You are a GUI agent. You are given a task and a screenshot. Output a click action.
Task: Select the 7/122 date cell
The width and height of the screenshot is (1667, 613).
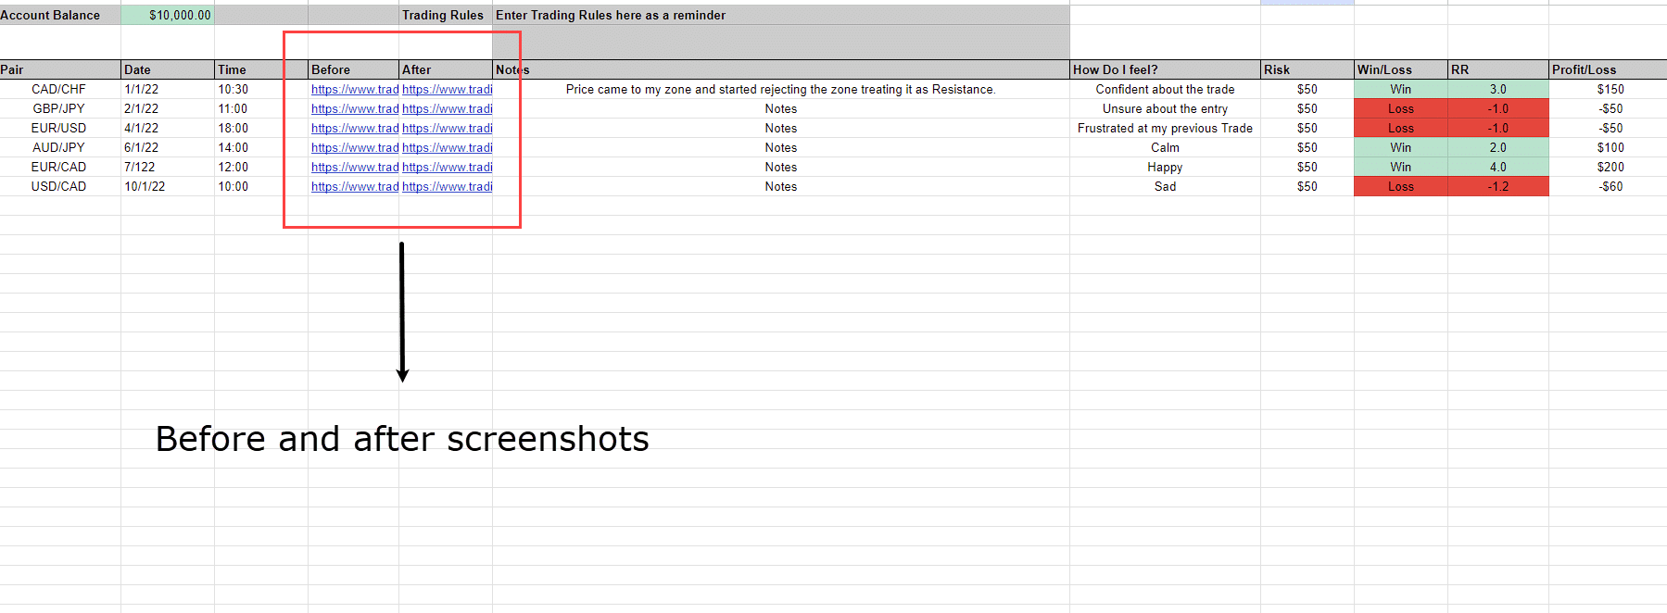pyautogui.click(x=168, y=168)
